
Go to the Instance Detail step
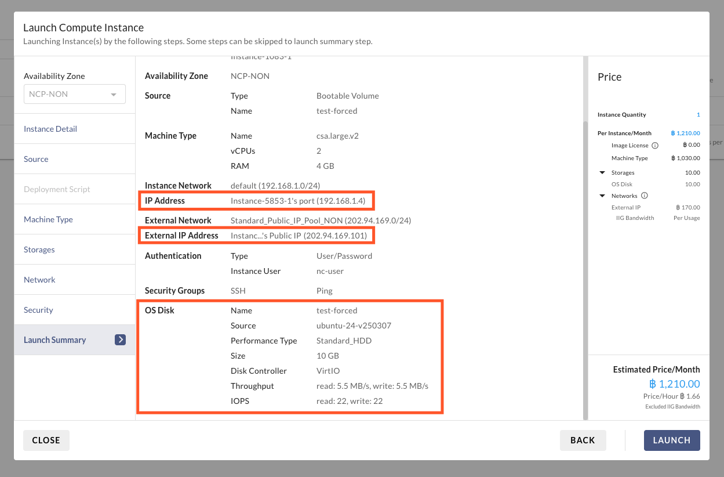(x=50, y=129)
